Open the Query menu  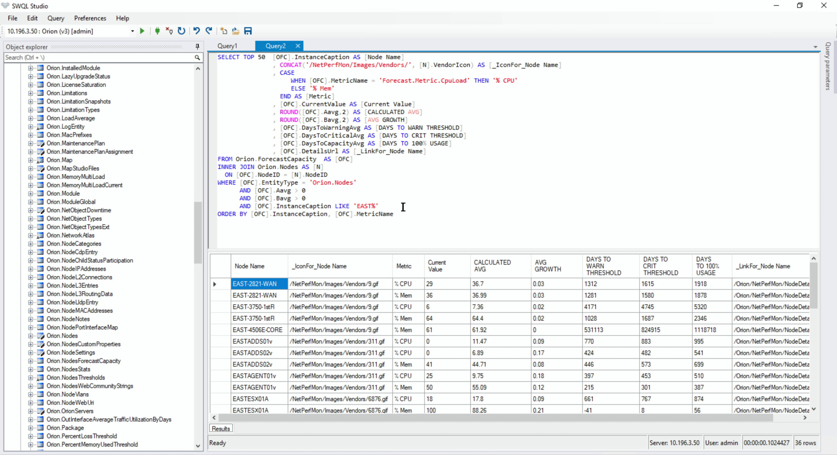click(x=56, y=18)
